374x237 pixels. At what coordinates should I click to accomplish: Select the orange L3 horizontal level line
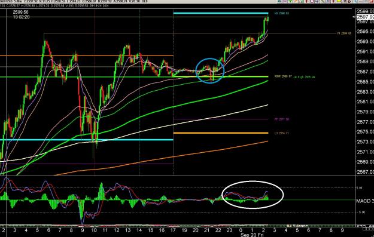[x=221, y=133]
